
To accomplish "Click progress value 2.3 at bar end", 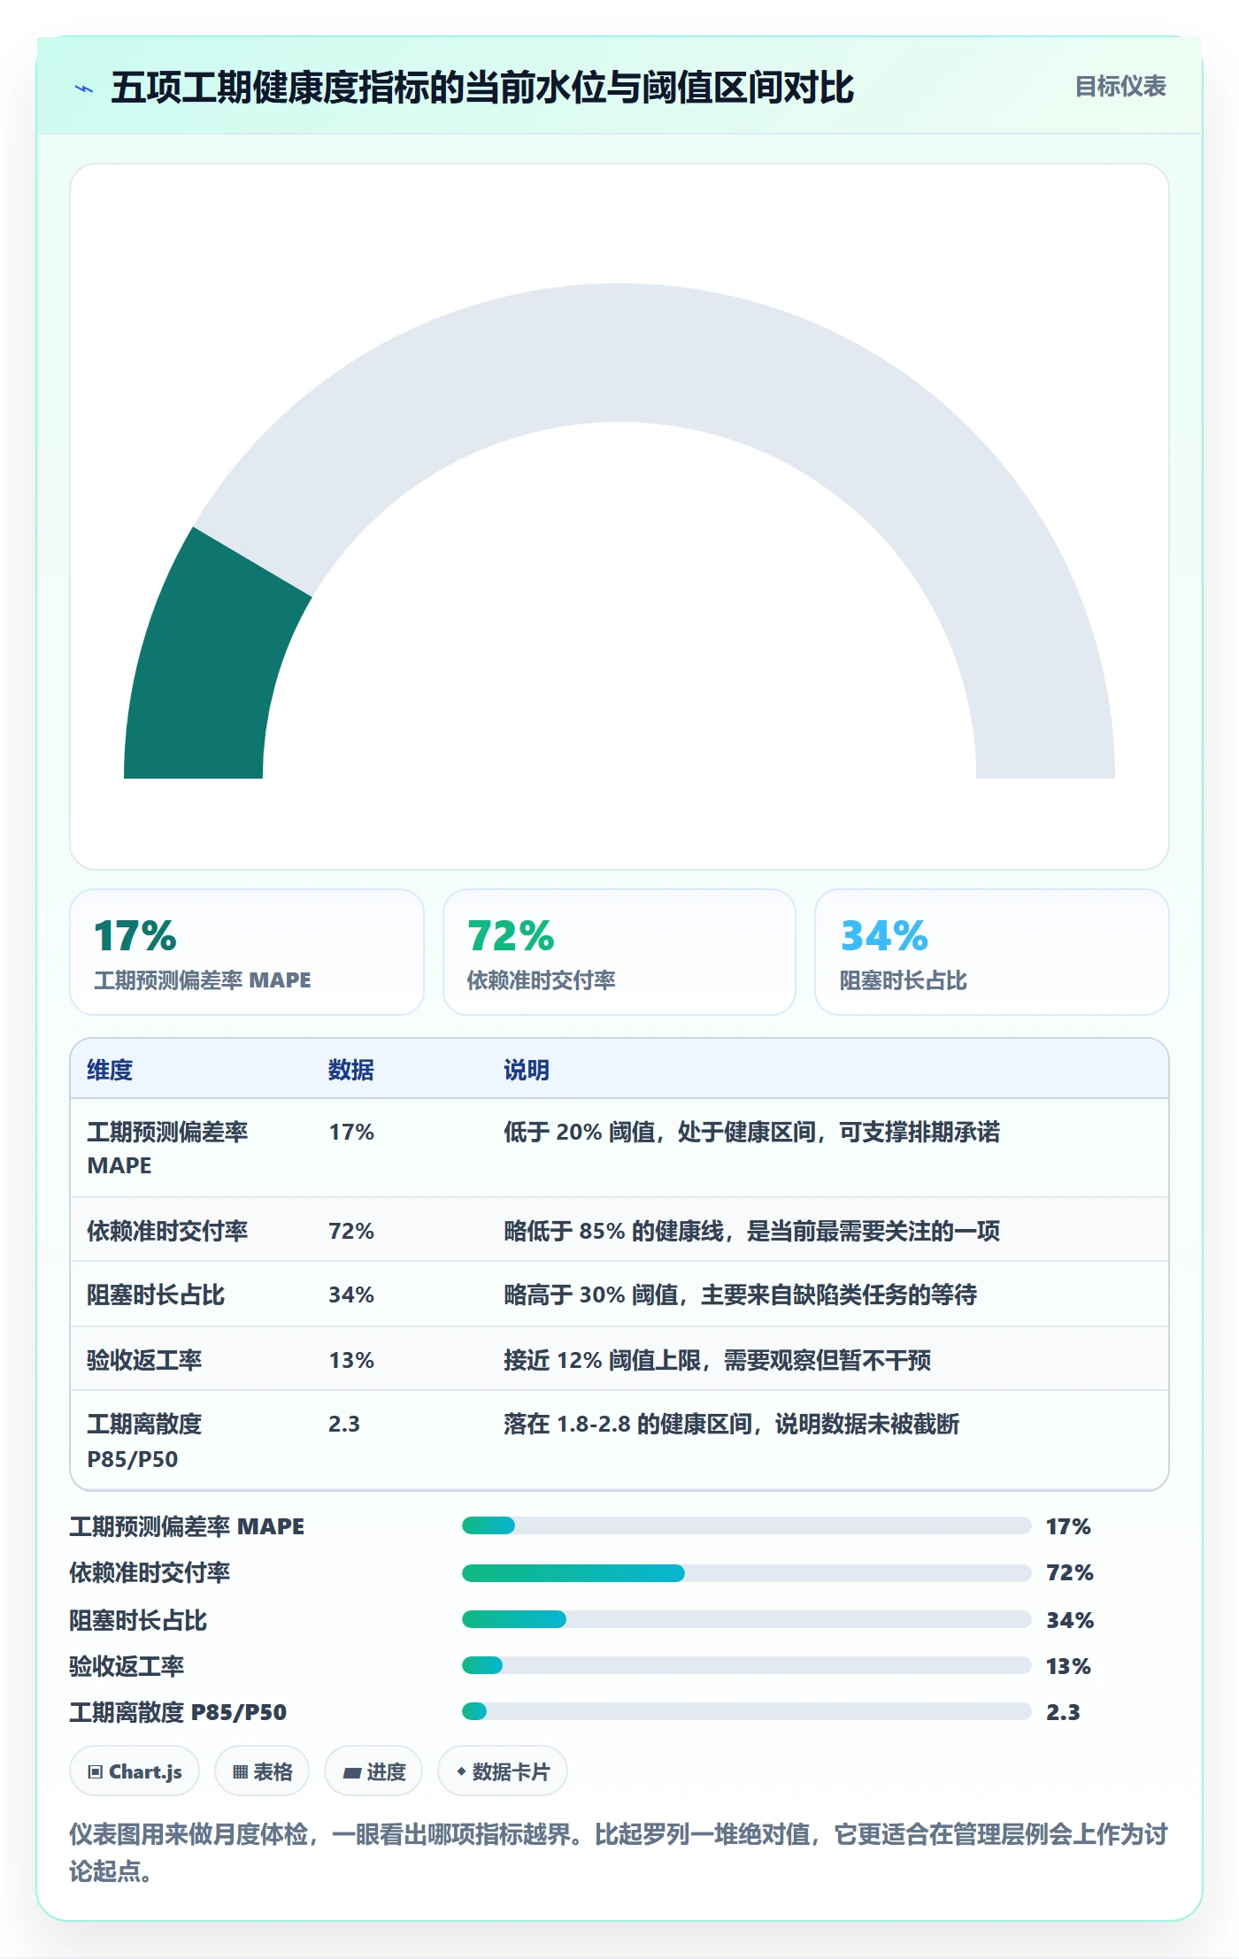I will pos(1063,1712).
